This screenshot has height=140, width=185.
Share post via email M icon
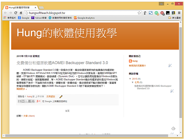(x=20, y=101)
